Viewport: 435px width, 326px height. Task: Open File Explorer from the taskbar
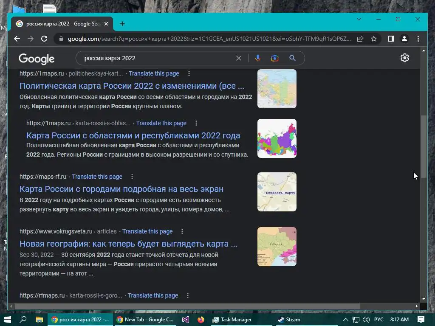coord(40,320)
